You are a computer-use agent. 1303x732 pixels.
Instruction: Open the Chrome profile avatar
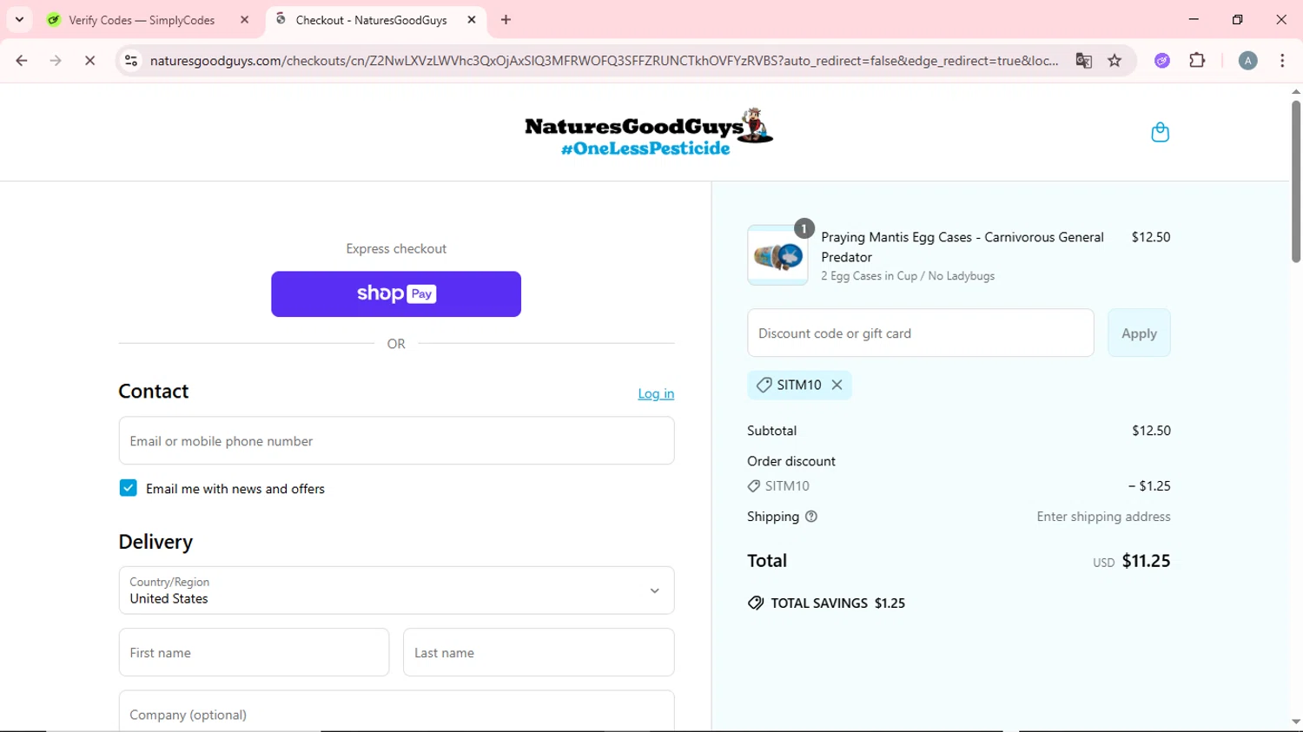1247,61
